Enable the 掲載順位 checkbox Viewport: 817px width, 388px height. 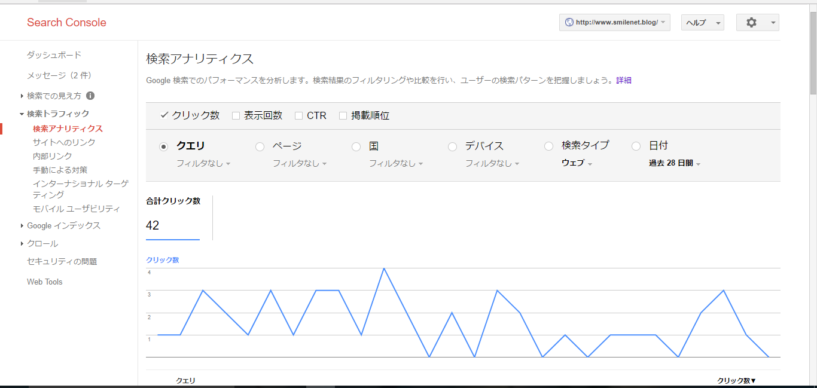click(343, 115)
